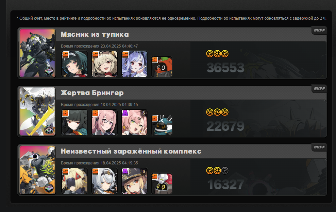Click three-star rating above score 36553
Image resolution: width=336 pixels, height=212 pixels.
point(217,54)
